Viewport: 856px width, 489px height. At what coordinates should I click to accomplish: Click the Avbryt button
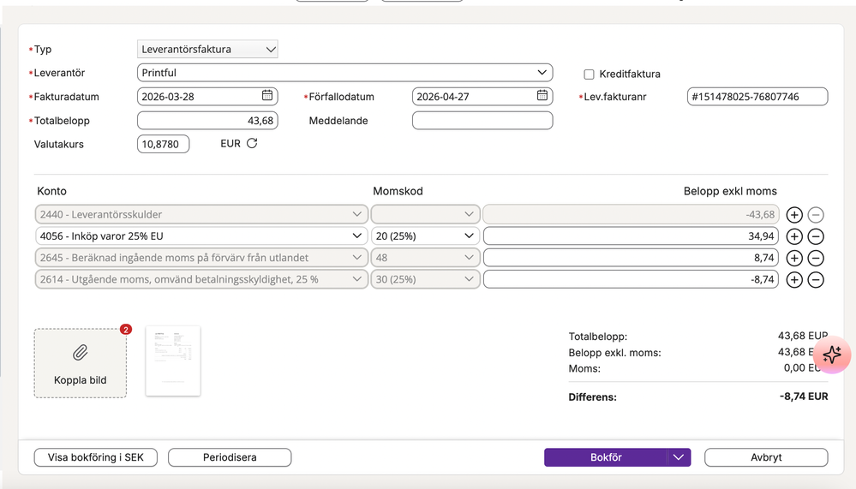(x=766, y=457)
